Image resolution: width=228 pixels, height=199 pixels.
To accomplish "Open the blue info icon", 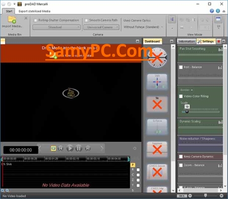I will (218, 11).
